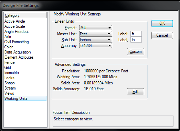Click the Solids Accuracy value '1E-010 Feet'

94,89
